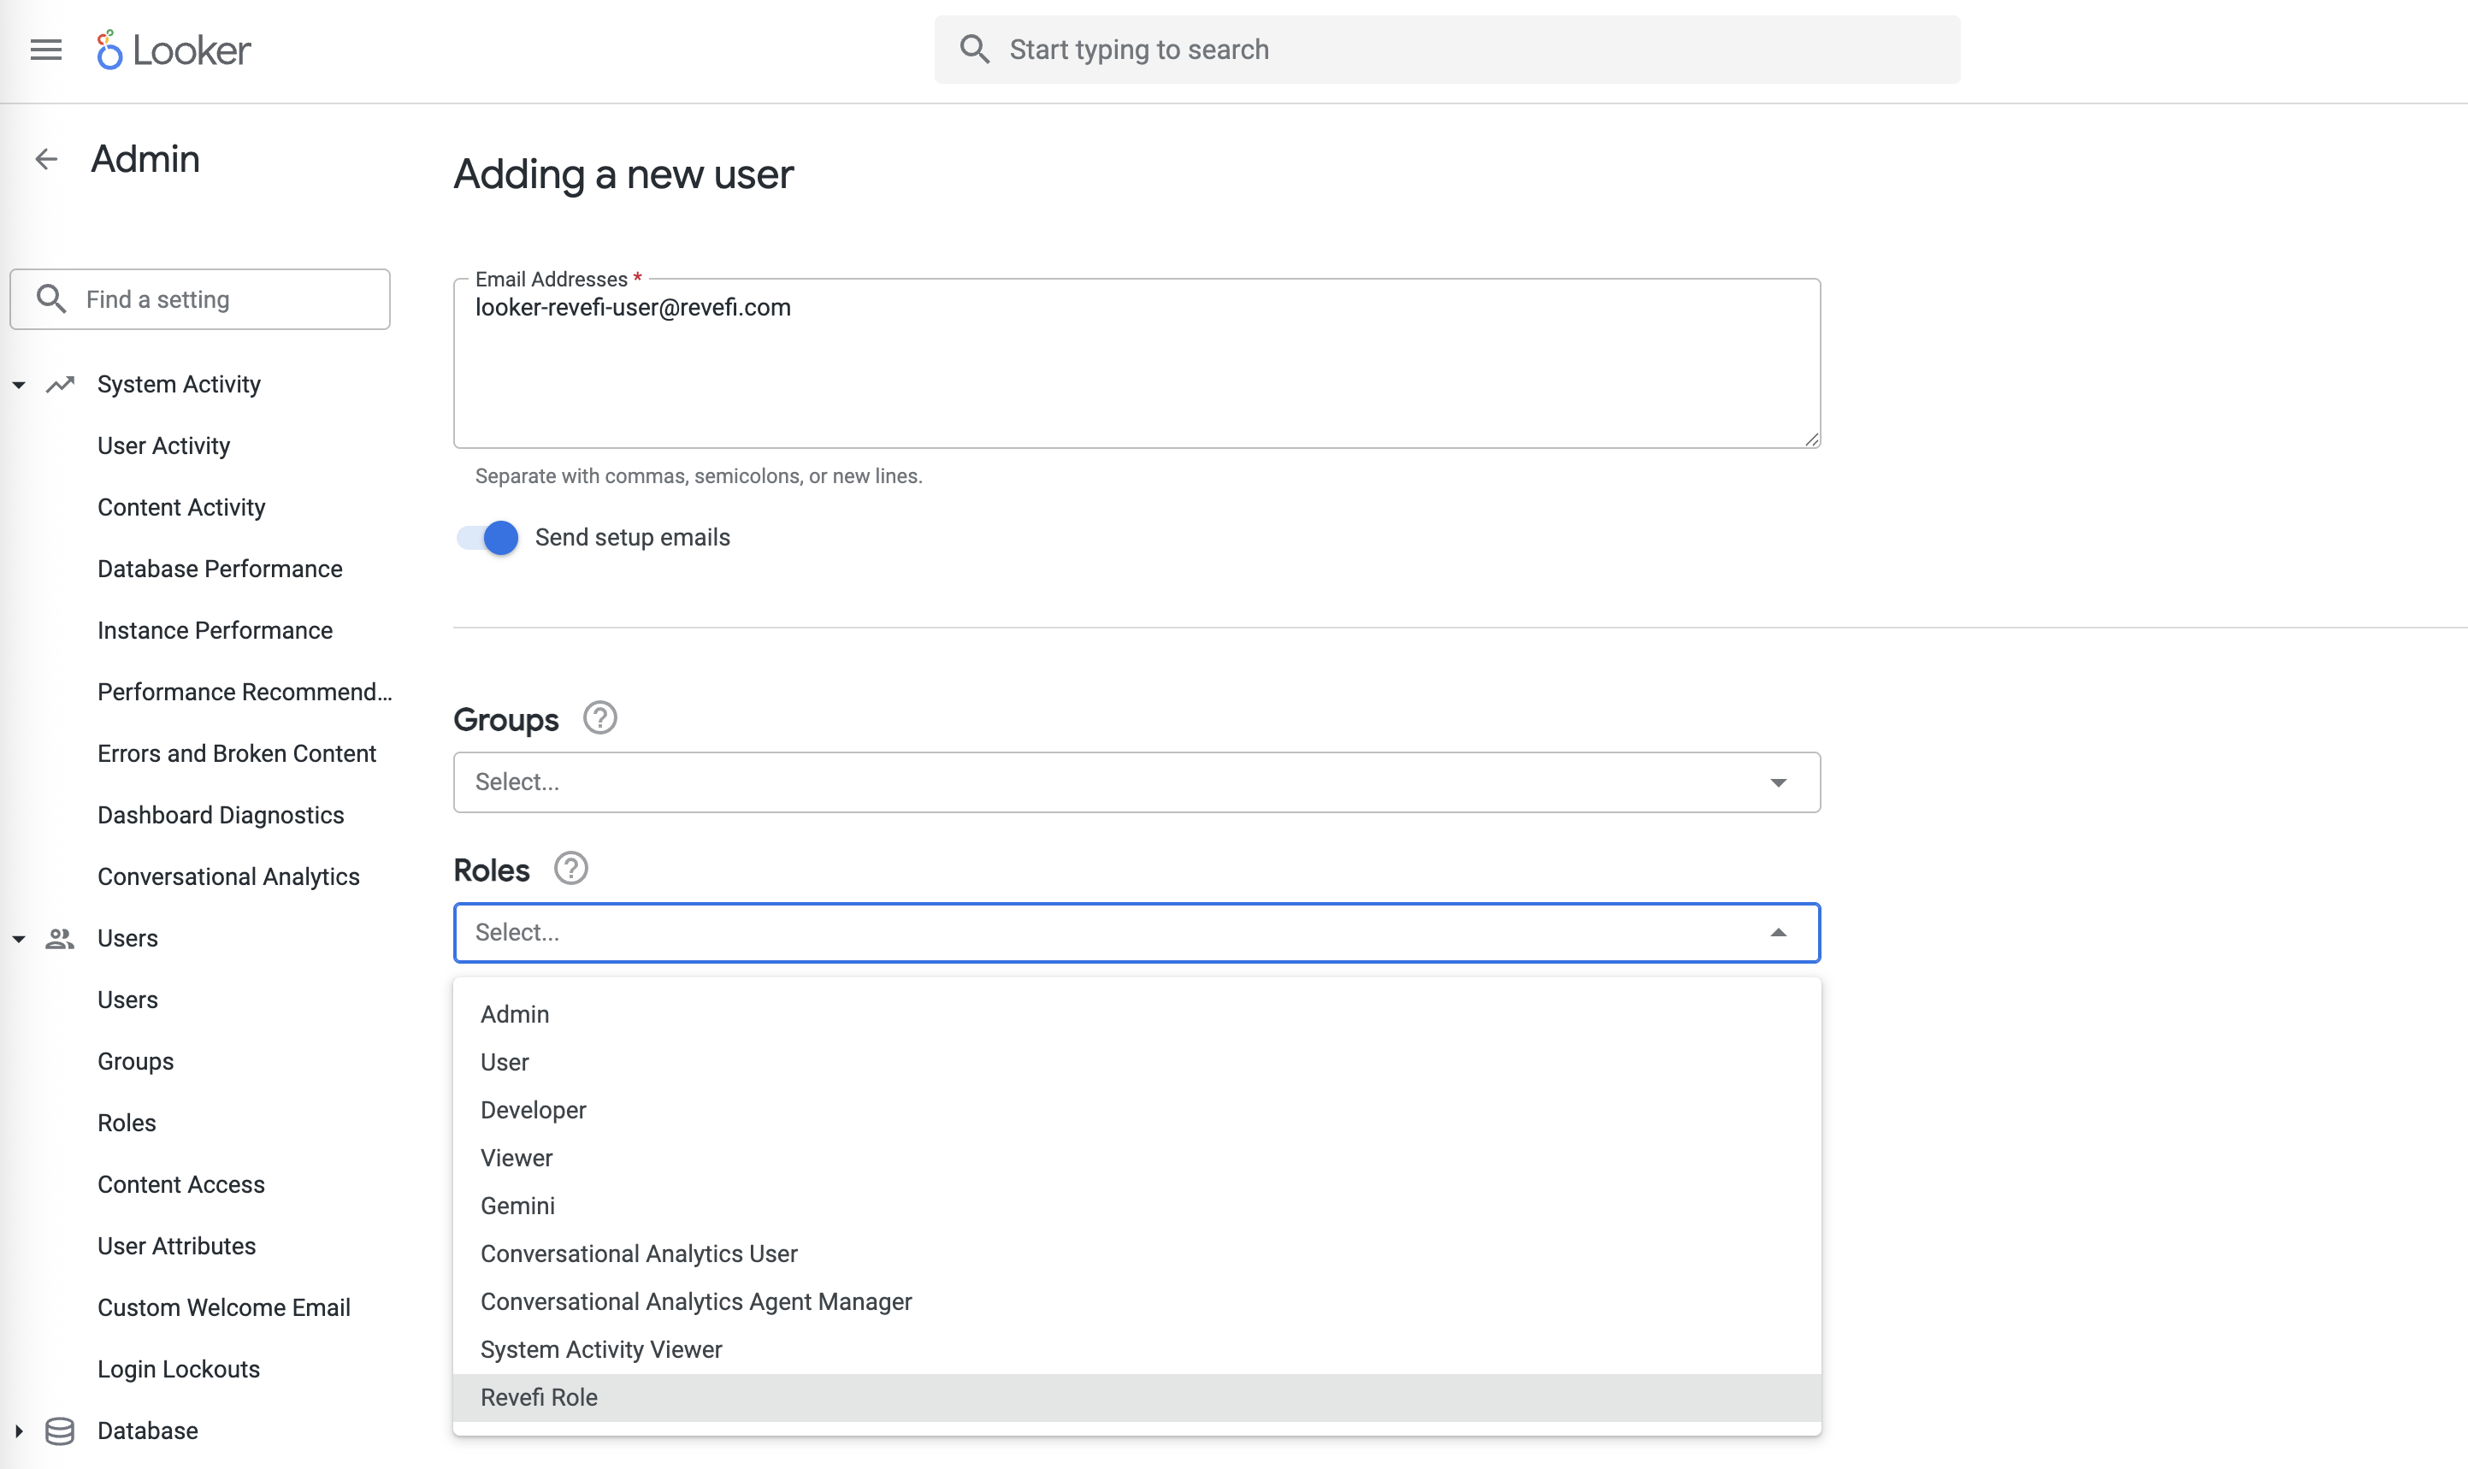Image resolution: width=2468 pixels, height=1469 pixels.
Task: Close the Roles dropdown with the up arrow
Action: [1778, 933]
